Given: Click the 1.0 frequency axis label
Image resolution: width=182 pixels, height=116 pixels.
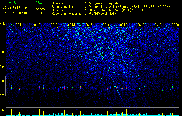Looking at the screenshot, I should [2, 52].
